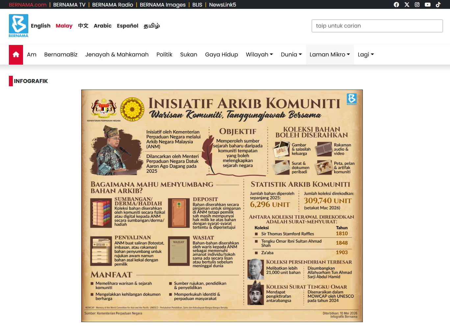Go to home via red house icon

coord(16,55)
